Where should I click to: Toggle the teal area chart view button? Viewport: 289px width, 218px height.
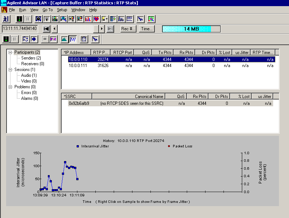pos(64,39)
